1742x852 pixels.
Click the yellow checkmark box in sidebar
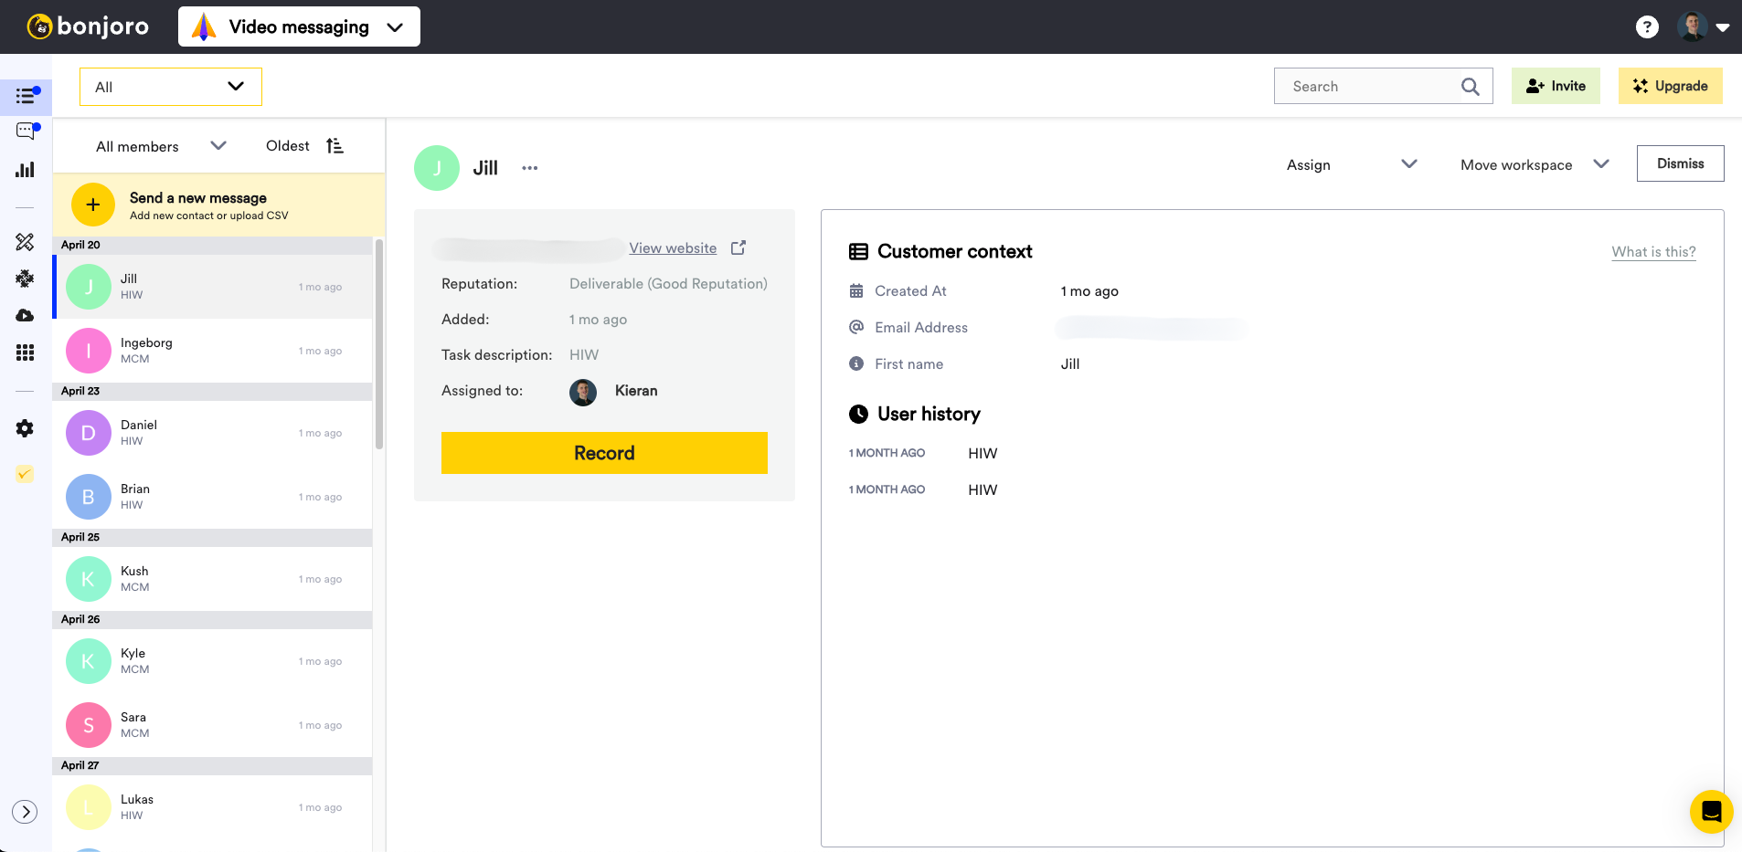(25, 474)
